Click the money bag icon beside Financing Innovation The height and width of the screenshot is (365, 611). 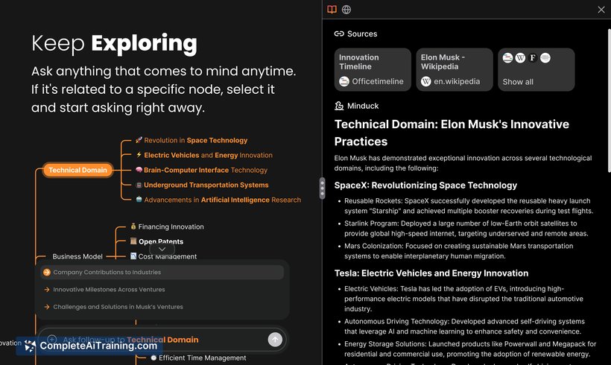point(133,226)
